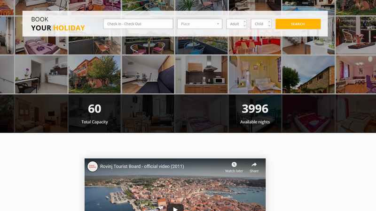376x211 pixels.
Task: Open the orange apartment building exterior photo
Action: [x=94, y=75]
